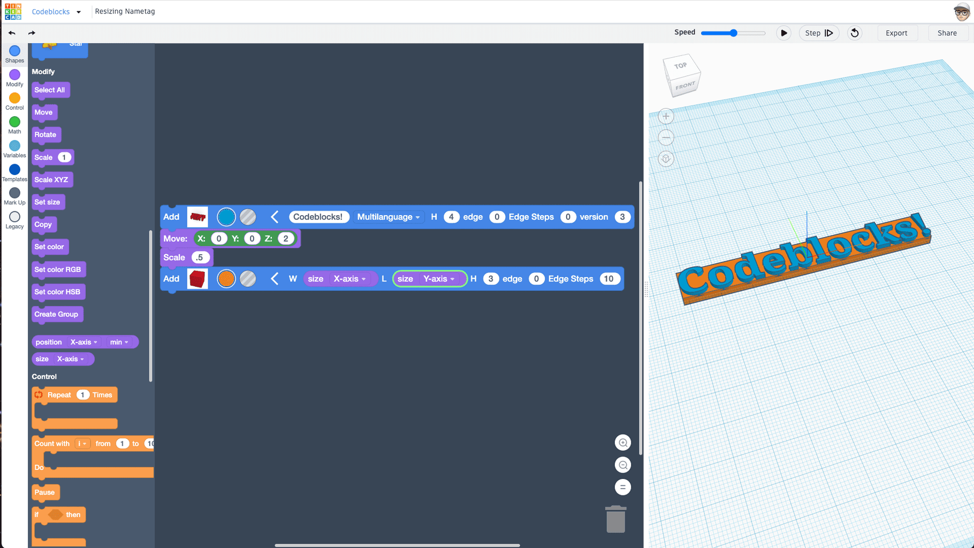Open the Templates category

[x=14, y=171]
